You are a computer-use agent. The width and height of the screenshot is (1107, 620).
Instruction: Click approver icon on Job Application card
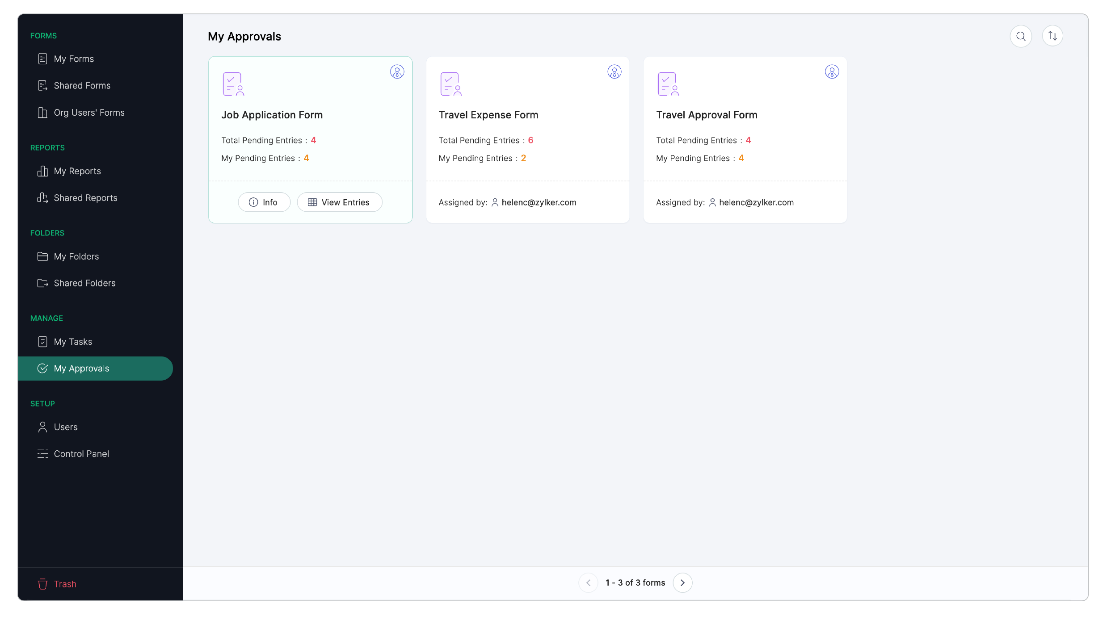tap(397, 72)
